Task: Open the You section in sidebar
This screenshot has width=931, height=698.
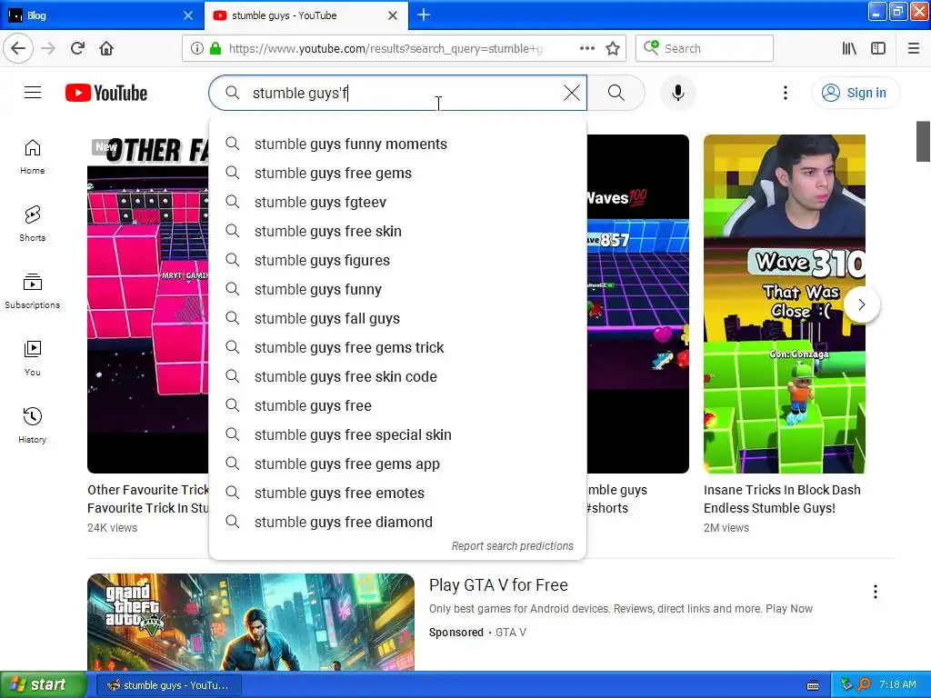Action: click(33, 358)
